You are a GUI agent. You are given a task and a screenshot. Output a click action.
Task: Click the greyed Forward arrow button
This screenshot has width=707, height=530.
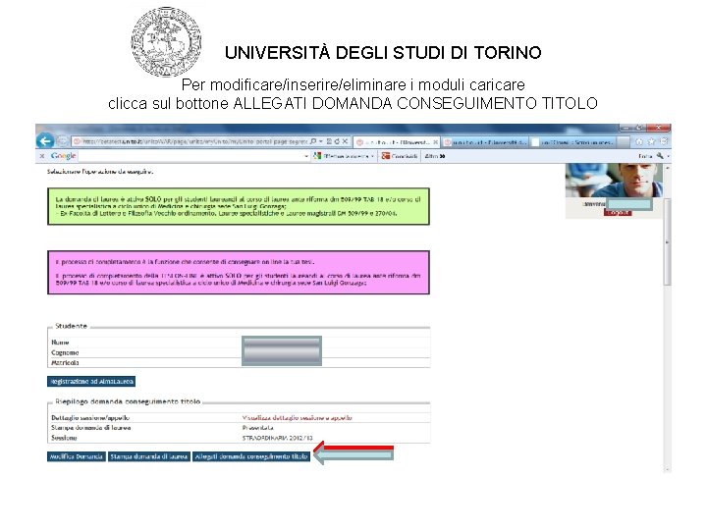pos(62,141)
